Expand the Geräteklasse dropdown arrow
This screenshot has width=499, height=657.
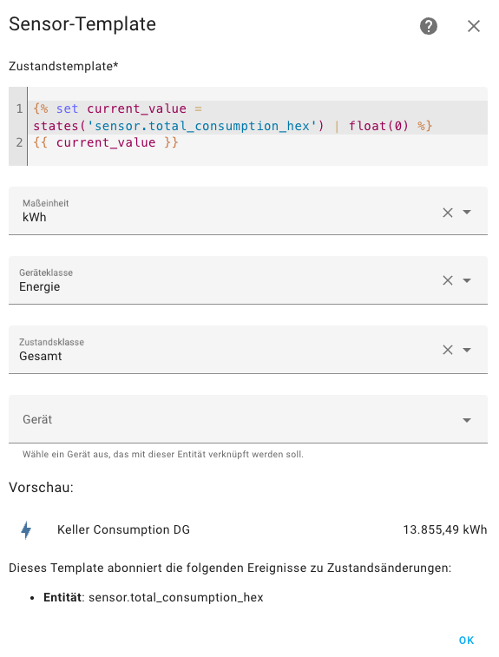click(x=467, y=280)
